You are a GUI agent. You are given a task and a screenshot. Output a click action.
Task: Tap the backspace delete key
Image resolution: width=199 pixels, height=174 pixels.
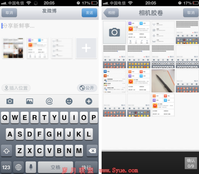[92, 151]
